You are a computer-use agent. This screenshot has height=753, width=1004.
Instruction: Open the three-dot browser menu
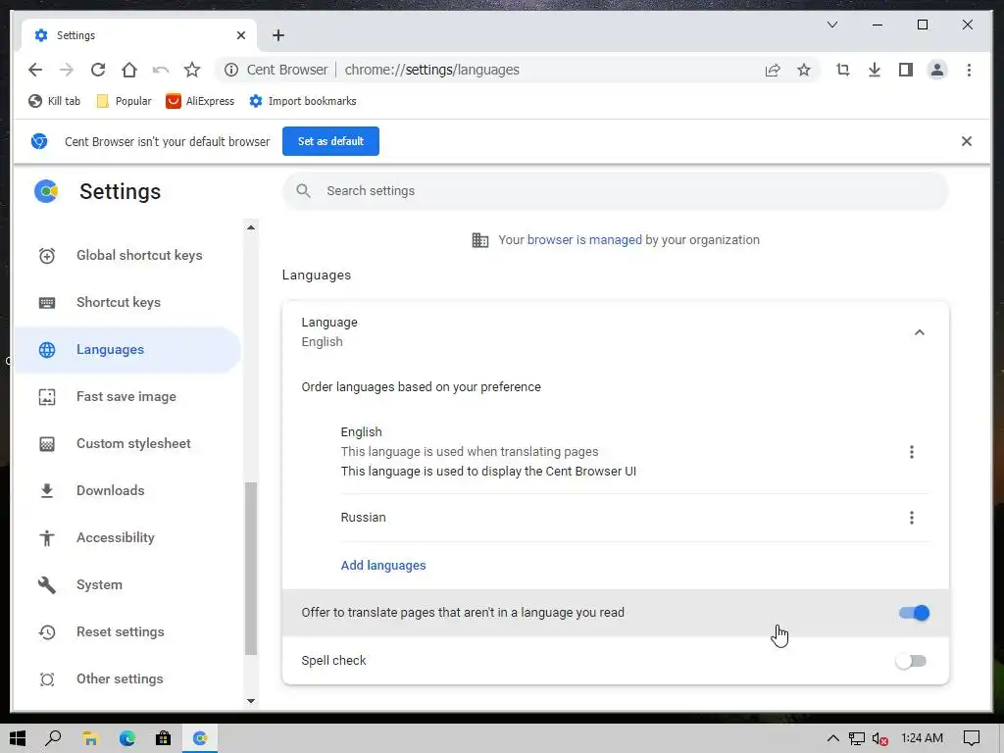tap(969, 70)
